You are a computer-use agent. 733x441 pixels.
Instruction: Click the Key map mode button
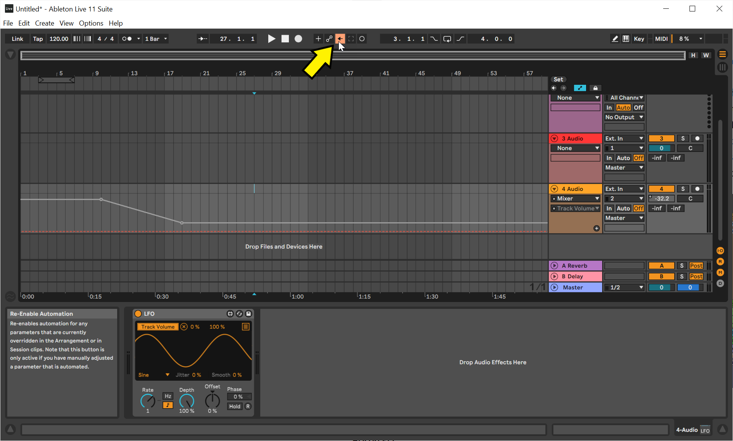point(639,39)
